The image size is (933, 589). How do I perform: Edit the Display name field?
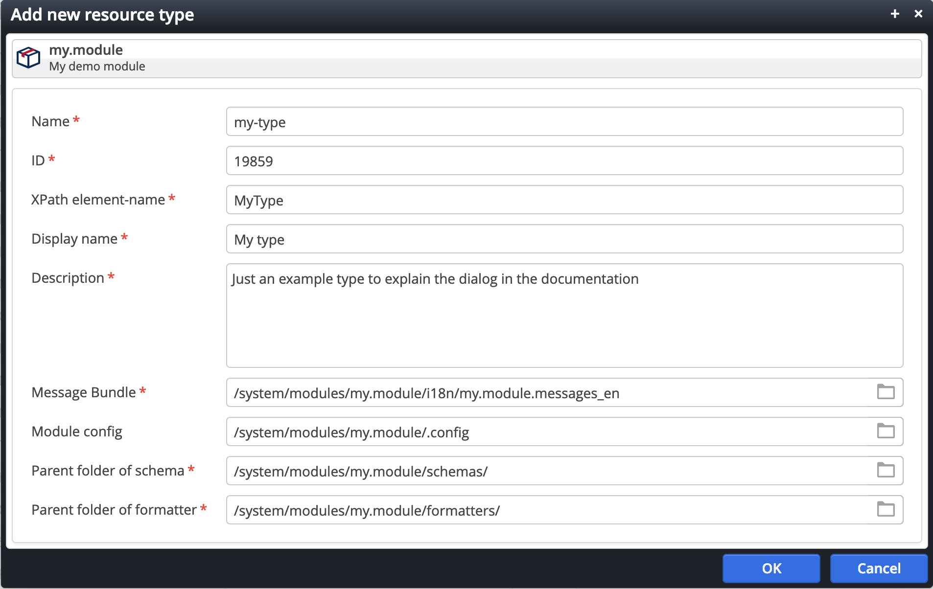tap(564, 239)
